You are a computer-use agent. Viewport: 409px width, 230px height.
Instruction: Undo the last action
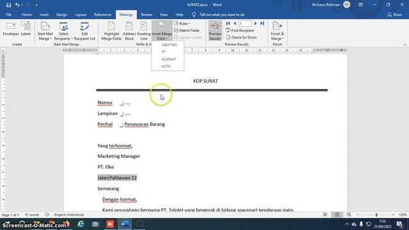[x=17, y=5]
